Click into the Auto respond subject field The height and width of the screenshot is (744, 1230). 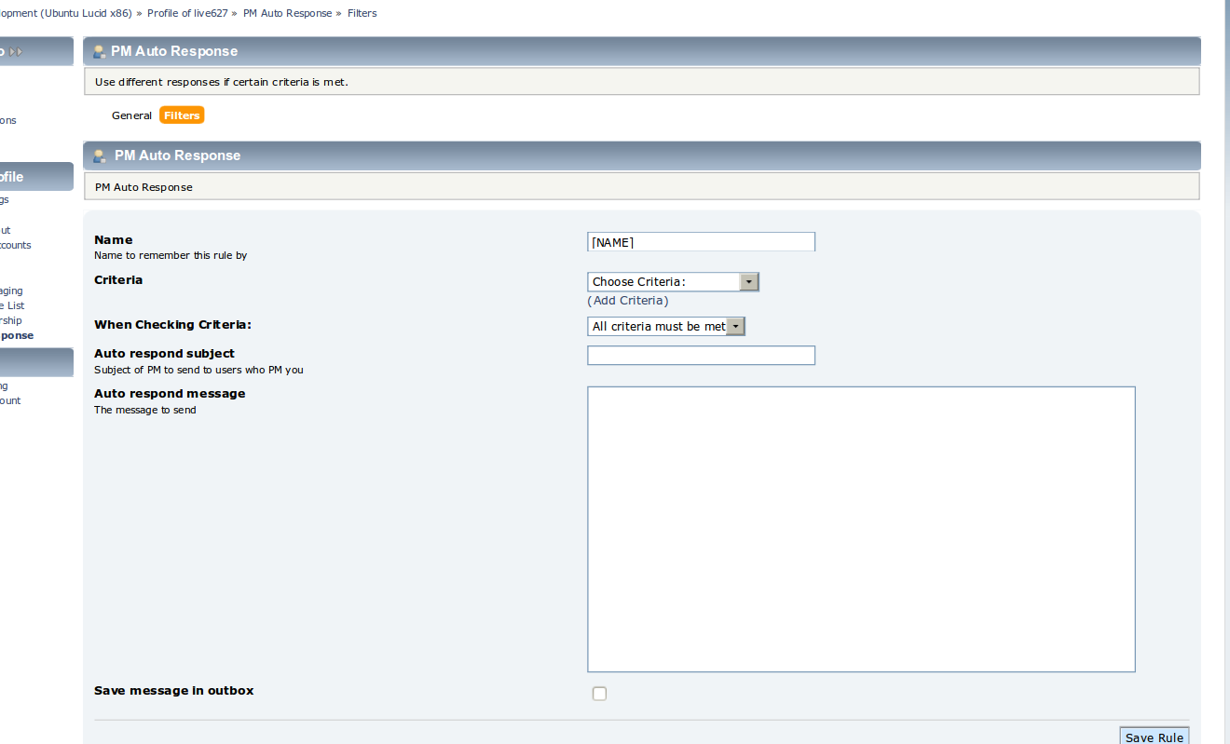(701, 356)
